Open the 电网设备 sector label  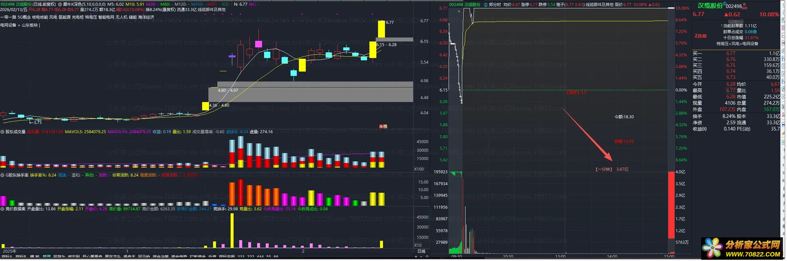pos(8,25)
